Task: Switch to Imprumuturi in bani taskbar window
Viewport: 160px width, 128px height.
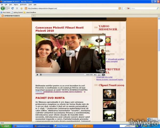Action: pos(23,126)
